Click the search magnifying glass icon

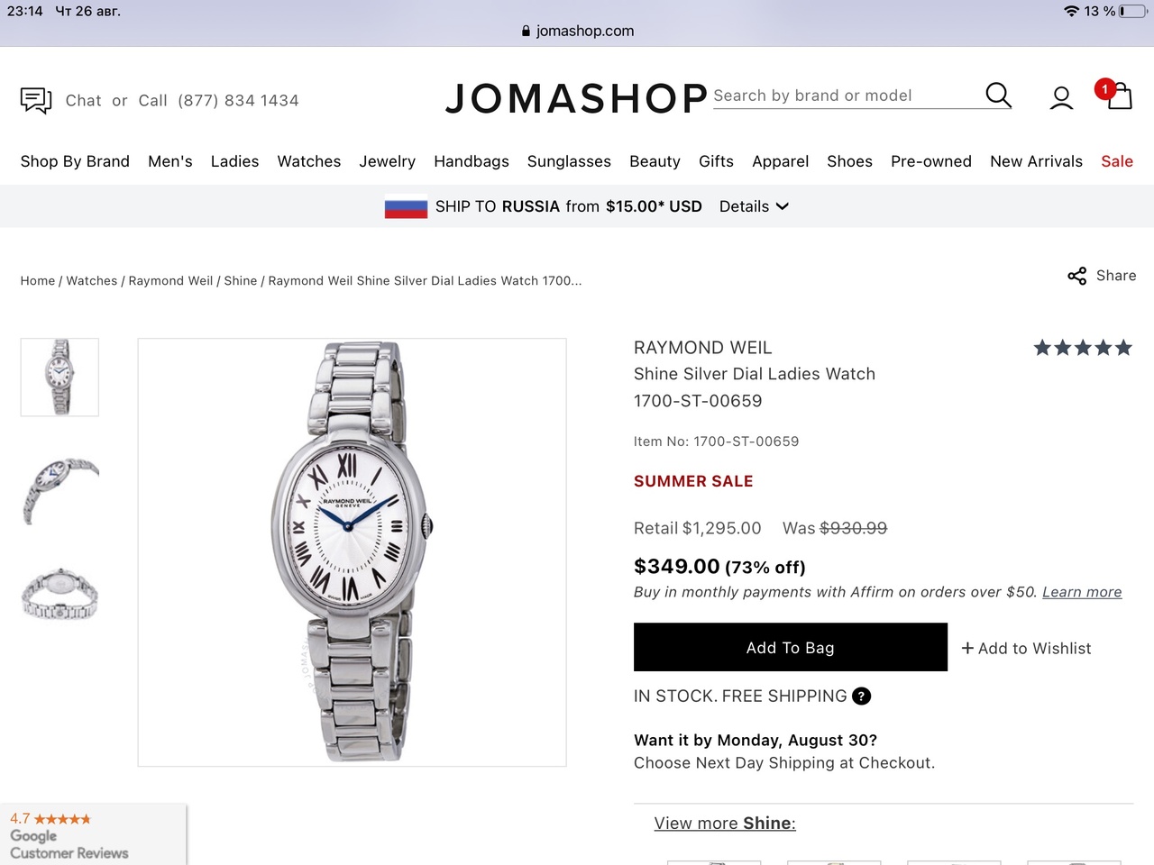click(998, 95)
